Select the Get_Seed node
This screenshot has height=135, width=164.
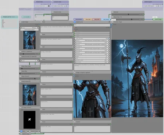pos(106,19)
